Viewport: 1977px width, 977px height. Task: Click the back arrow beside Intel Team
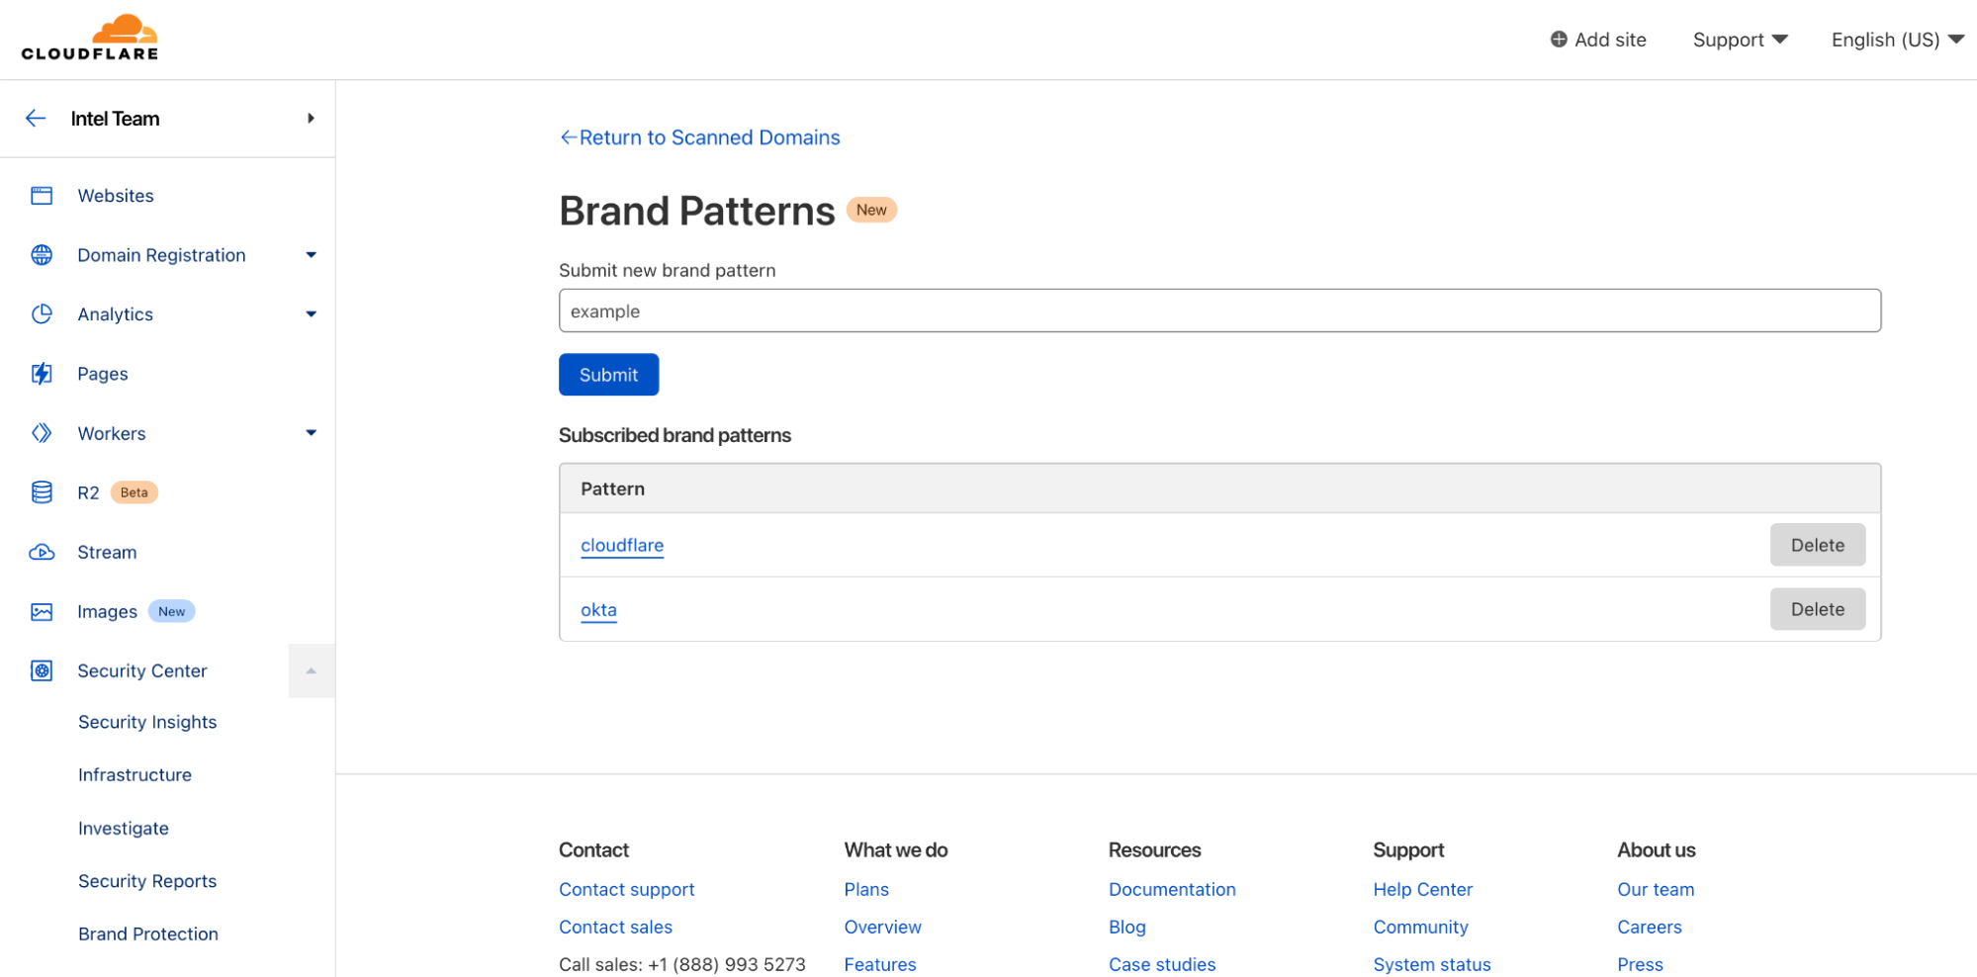36,119
